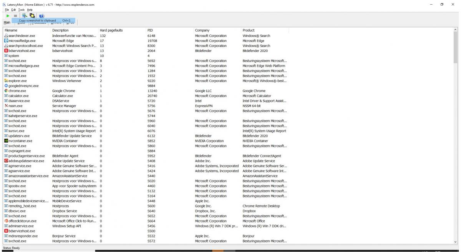Click the copy screenshot toolbar icon
The image size is (461, 252).
[x=33, y=15]
